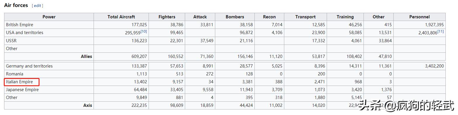Select the Recon column header
Screen dimensions: 458x115
point(269,17)
